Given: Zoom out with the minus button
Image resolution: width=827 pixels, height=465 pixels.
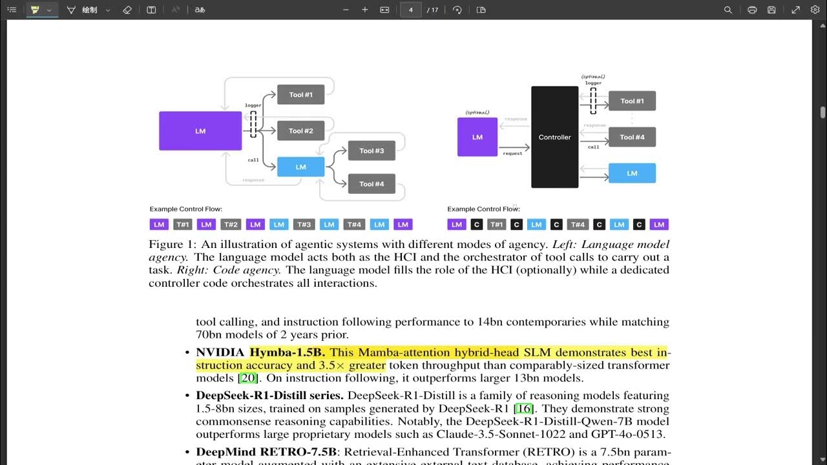Looking at the screenshot, I should click(346, 10).
